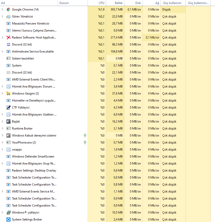Image resolution: width=215 pixels, height=222 pixels.
Task: Click the CTF Yükleyici pen icon
Action: click(8, 107)
